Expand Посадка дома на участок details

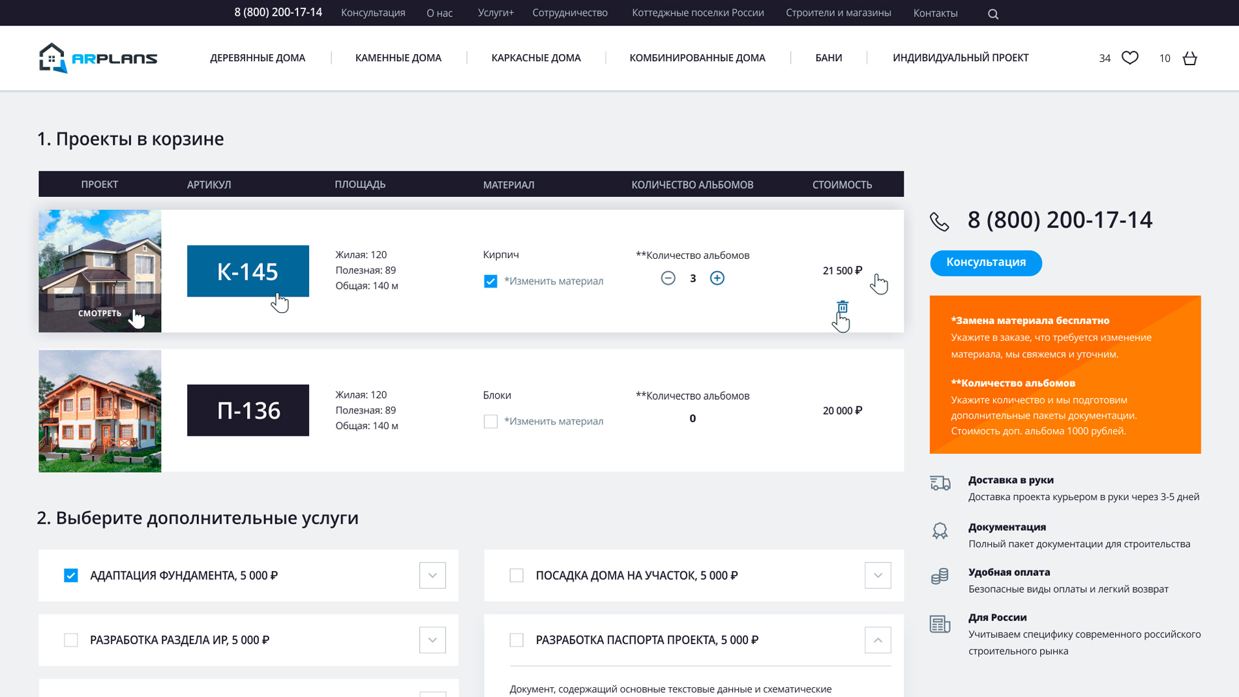pyautogui.click(x=877, y=575)
